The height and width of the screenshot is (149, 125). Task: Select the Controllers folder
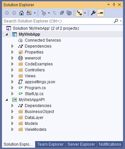(x=35, y=70)
